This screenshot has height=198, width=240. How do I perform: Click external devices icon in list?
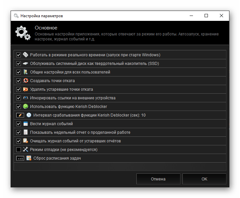tap(25, 98)
